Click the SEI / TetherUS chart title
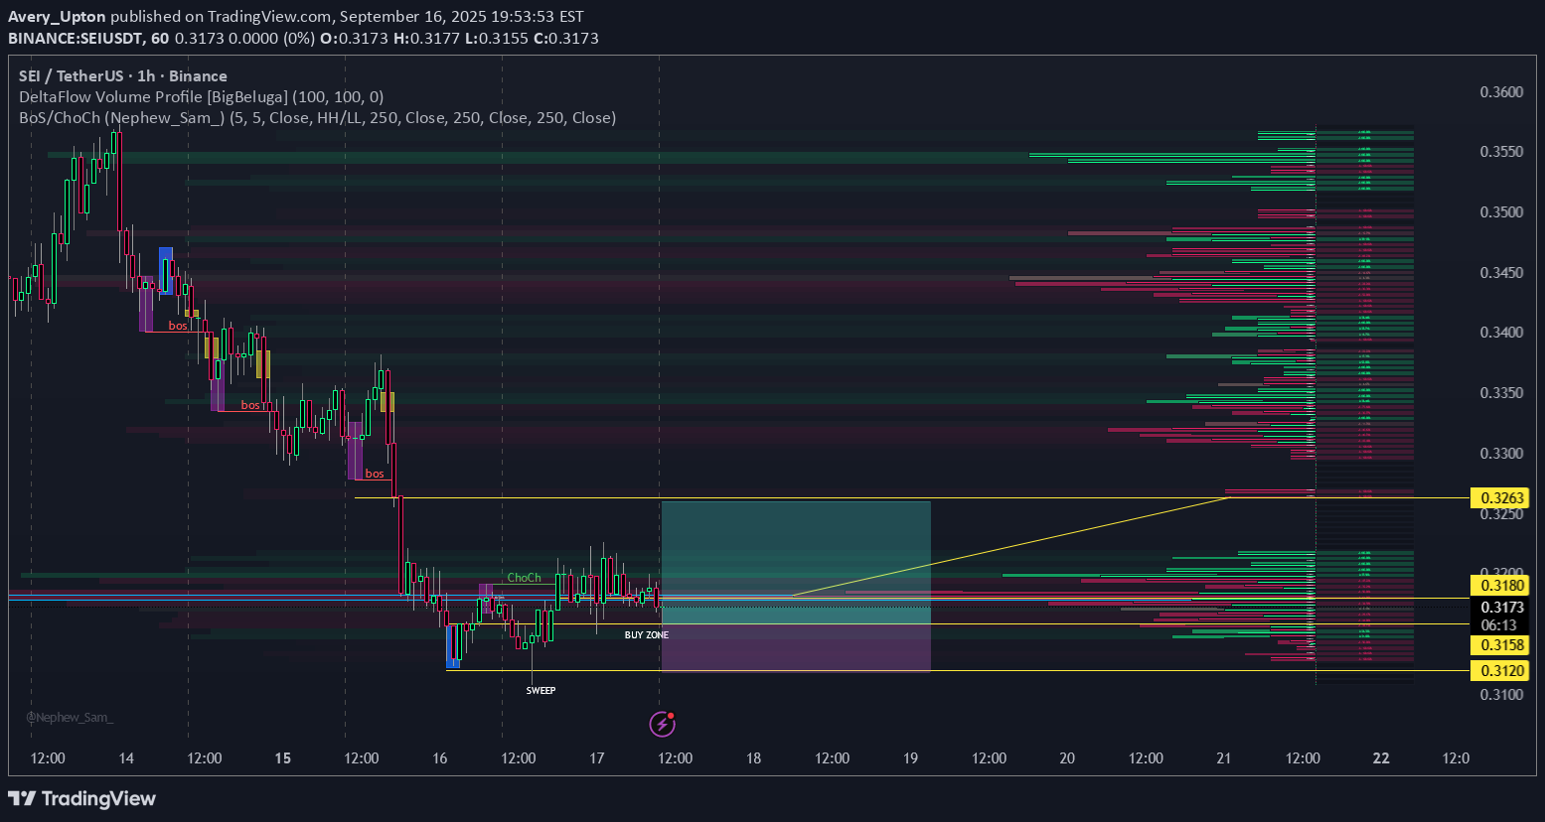 (x=123, y=75)
